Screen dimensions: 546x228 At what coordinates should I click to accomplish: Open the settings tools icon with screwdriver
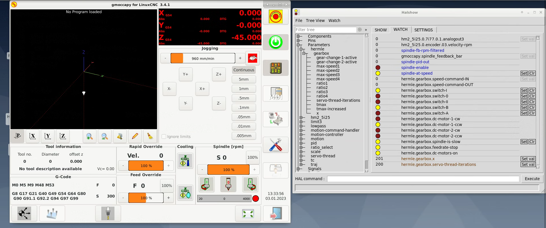point(275,145)
